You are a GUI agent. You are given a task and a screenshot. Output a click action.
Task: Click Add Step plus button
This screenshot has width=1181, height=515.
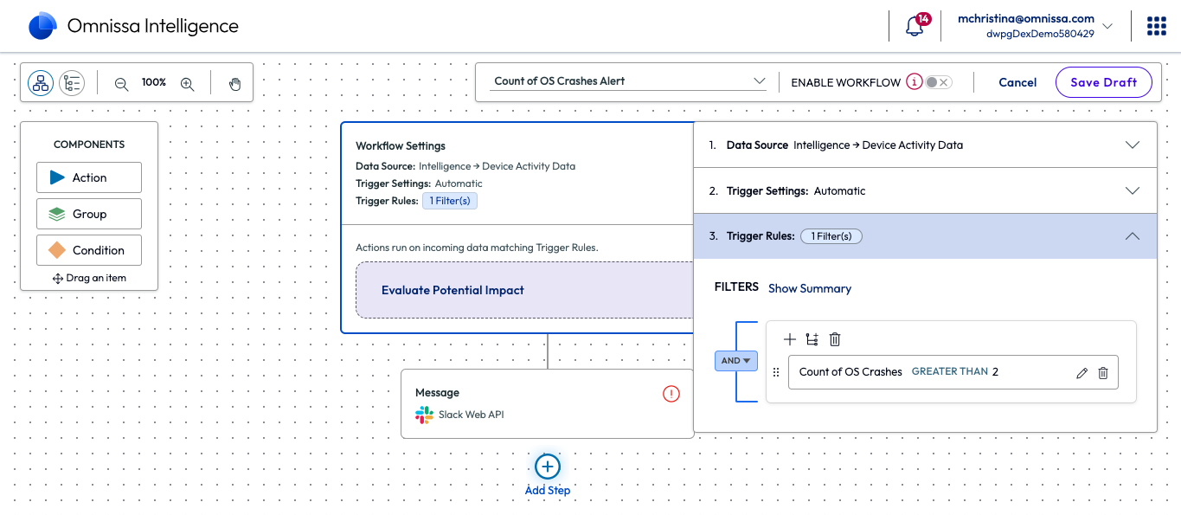548,467
